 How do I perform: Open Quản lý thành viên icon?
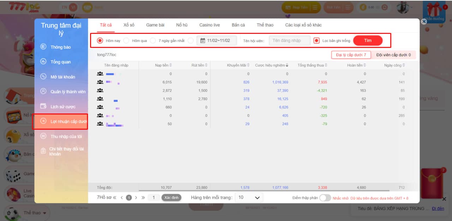(43, 91)
